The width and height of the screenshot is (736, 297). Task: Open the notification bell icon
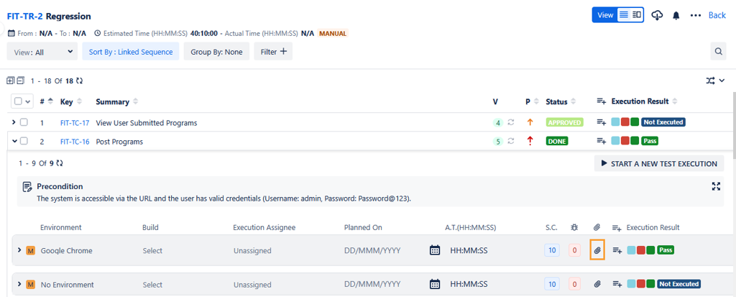(676, 16)
